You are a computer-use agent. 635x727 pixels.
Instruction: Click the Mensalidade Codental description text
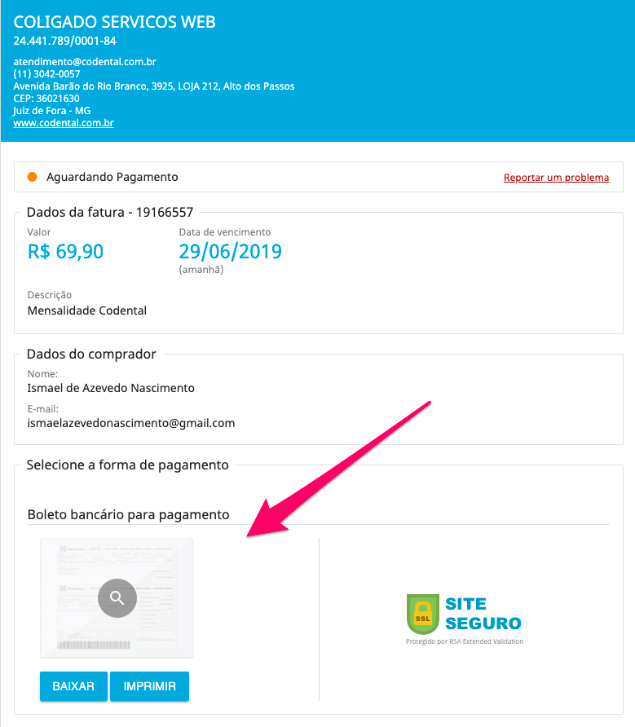click(87, 311)
